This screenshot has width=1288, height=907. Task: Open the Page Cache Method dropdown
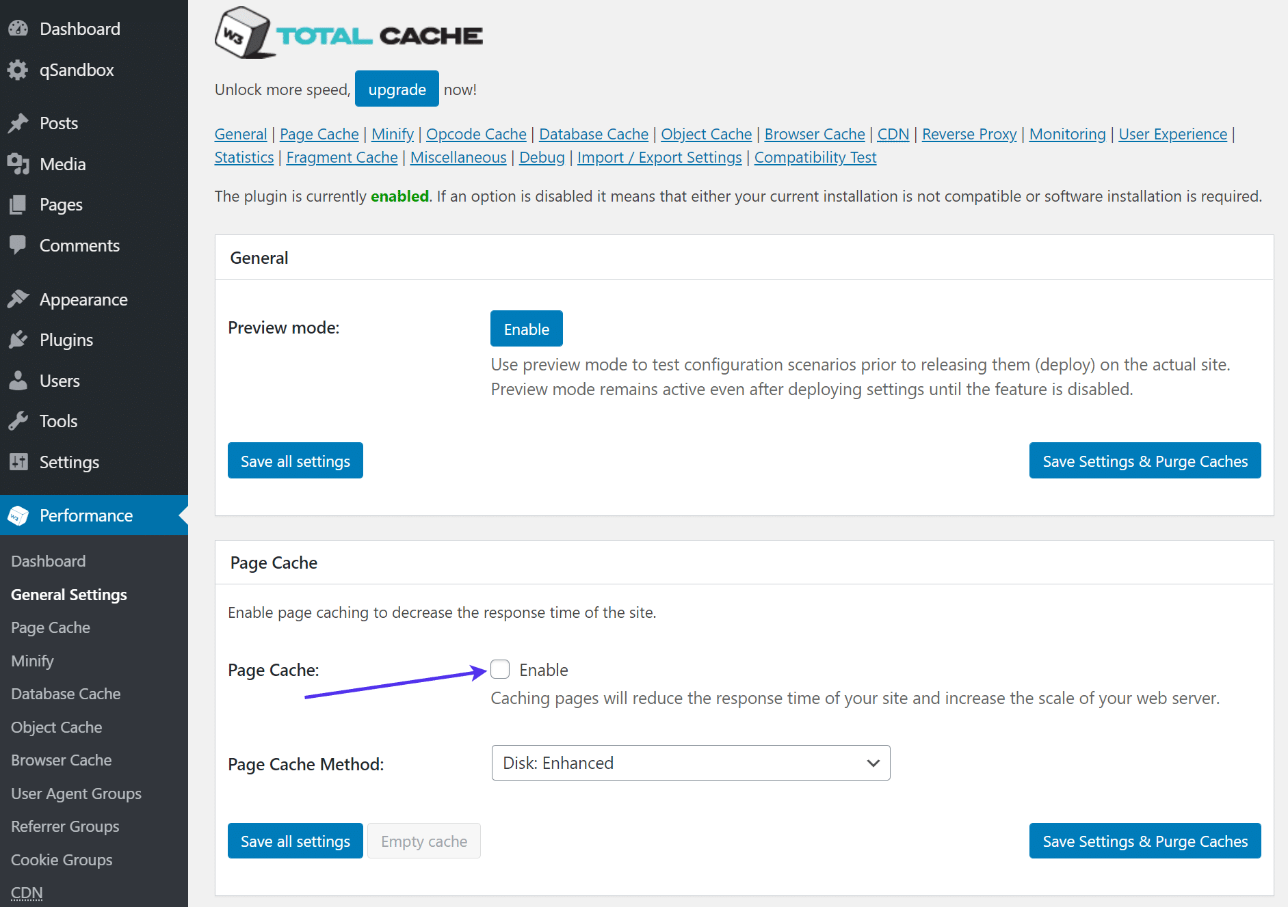(689, 763)
